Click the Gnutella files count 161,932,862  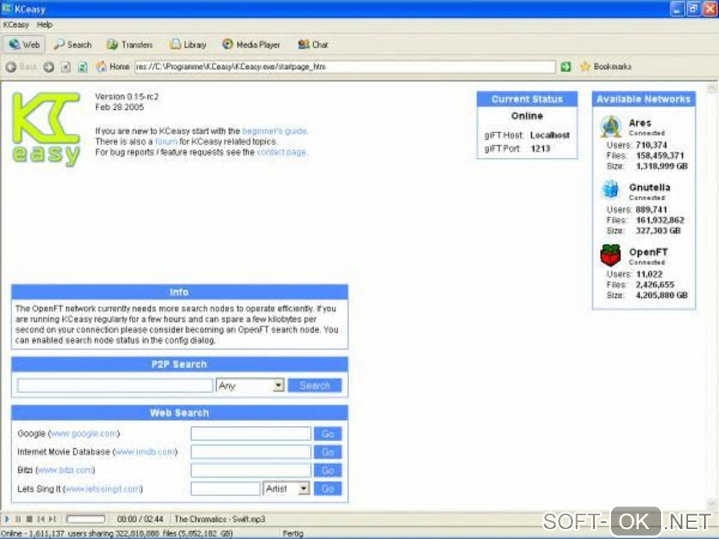pos(660,220)
